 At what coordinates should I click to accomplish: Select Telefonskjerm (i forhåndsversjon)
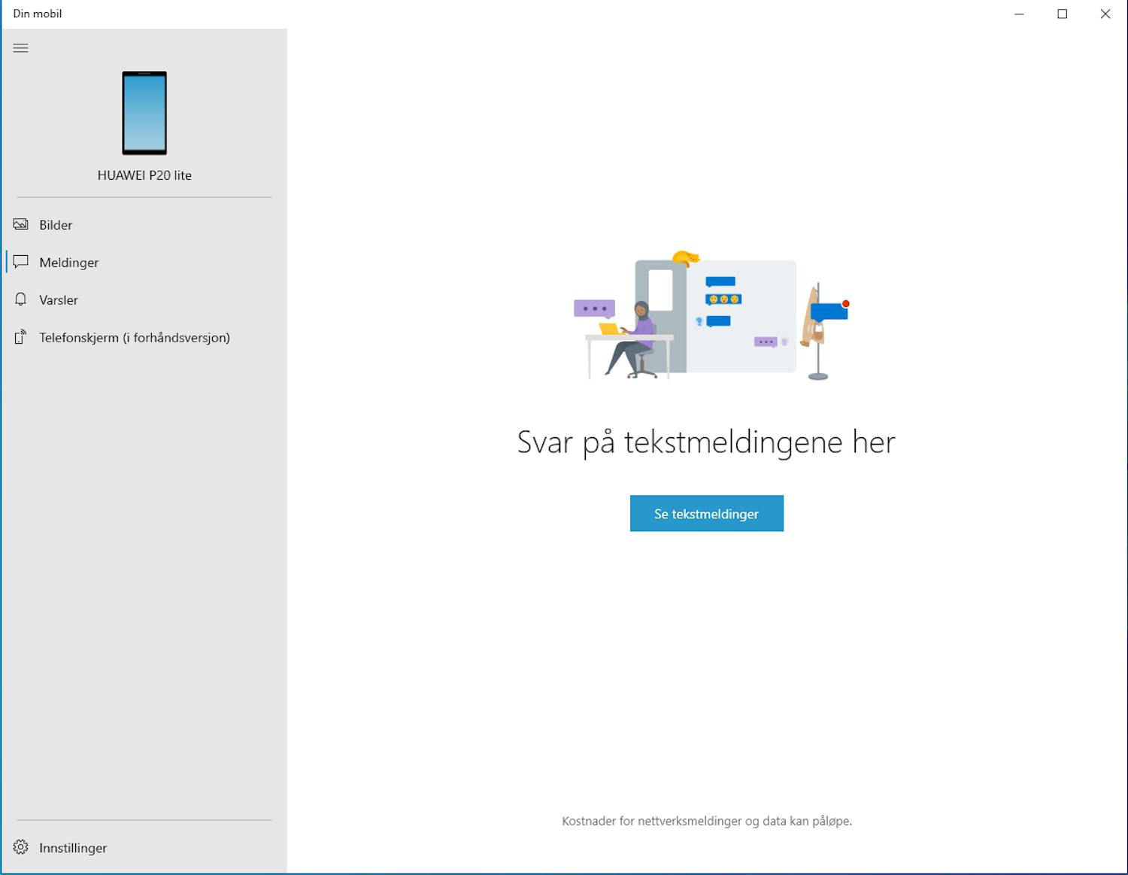click(135, 337)
